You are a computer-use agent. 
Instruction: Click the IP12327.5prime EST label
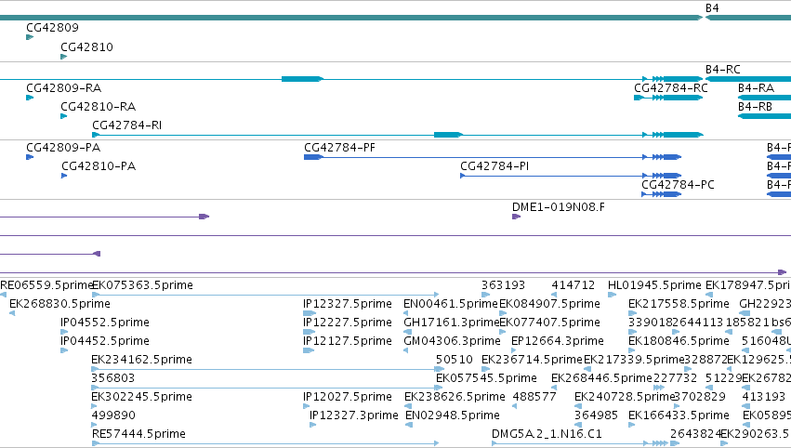pos(348,304)
